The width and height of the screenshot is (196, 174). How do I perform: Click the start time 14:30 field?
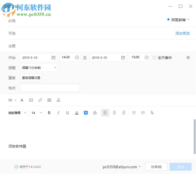coord(70,57)
